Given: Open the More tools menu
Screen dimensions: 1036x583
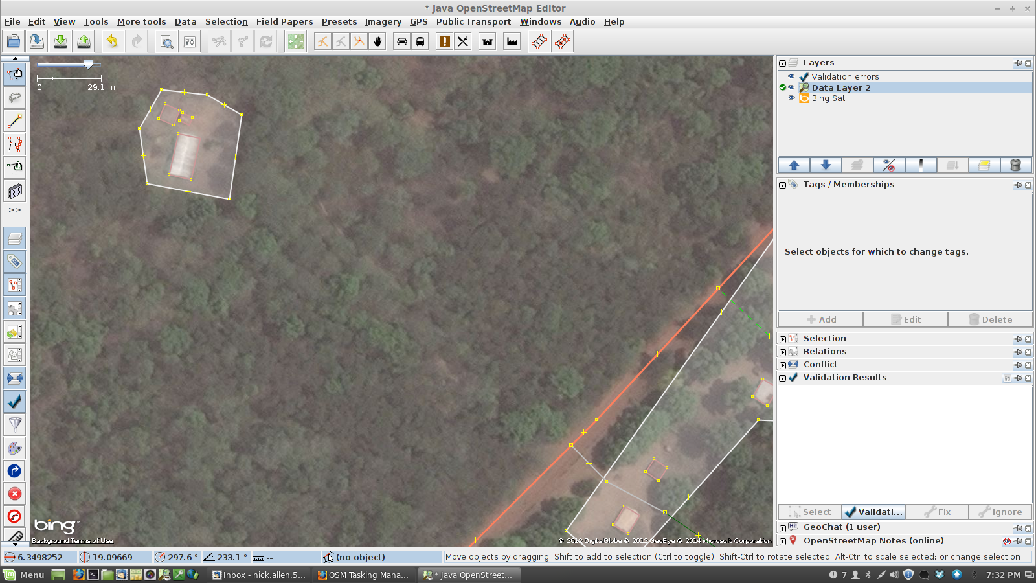Looking at the screenshot, I should [141, 21].
